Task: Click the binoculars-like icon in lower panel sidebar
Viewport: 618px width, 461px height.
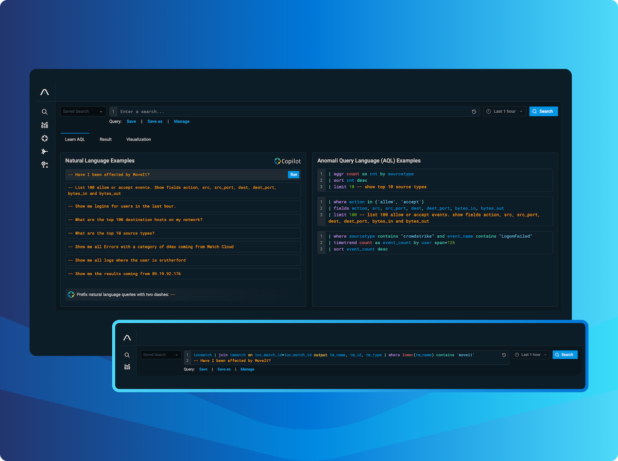Action: tap(127, 367)
